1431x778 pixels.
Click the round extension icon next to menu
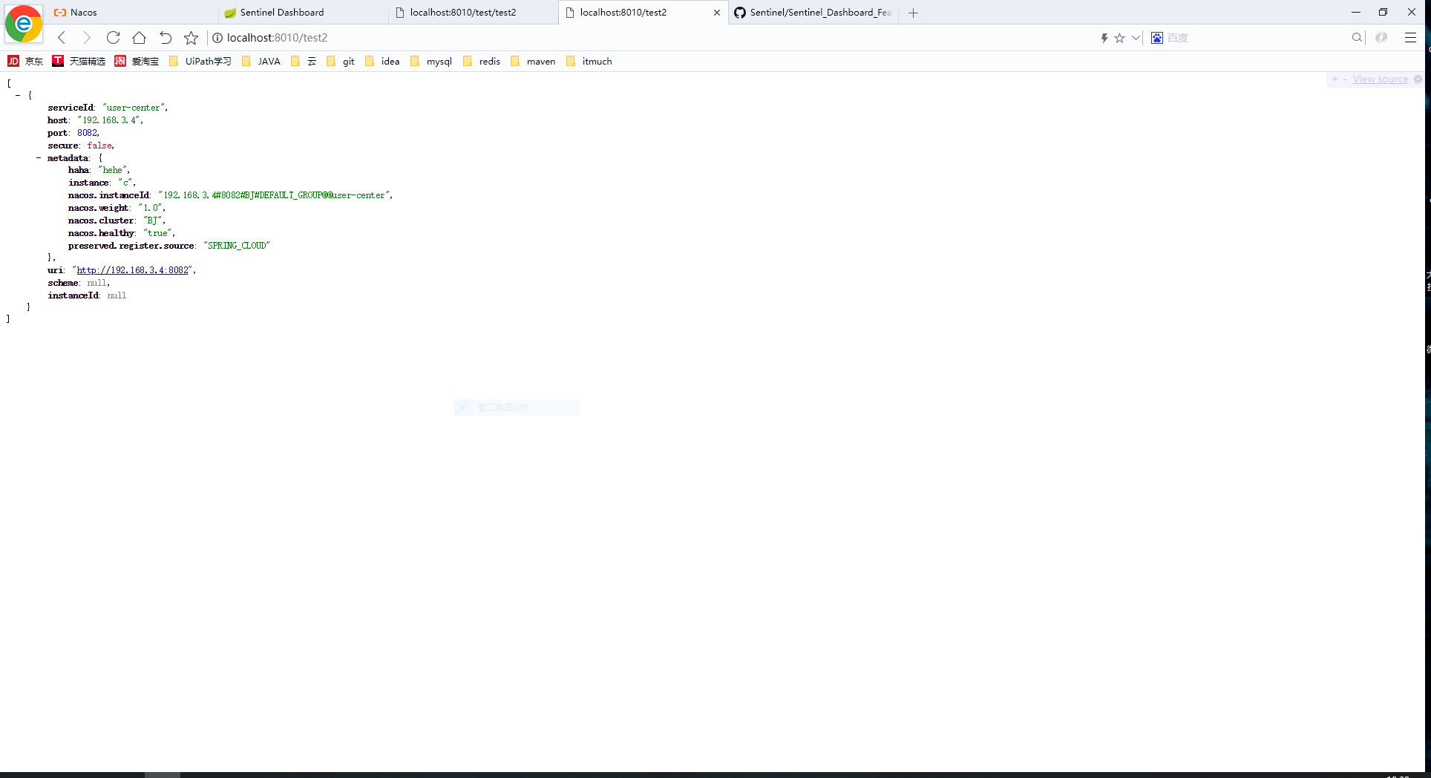pos(1381,38)
